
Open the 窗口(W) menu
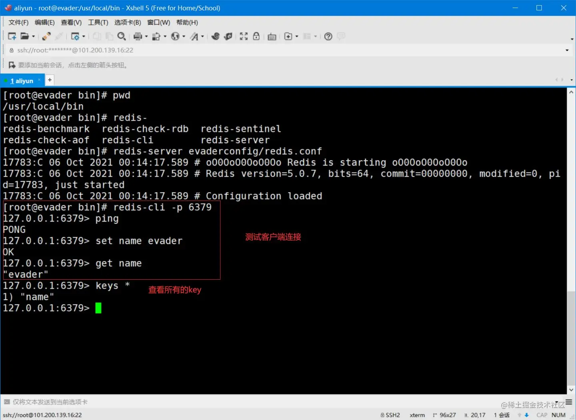tap(158, 22)
